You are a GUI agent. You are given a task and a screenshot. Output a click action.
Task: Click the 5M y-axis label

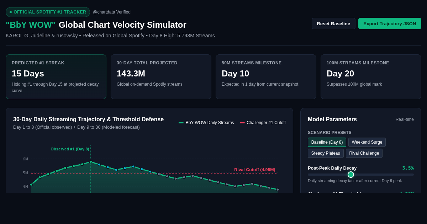tap(25, 173)
